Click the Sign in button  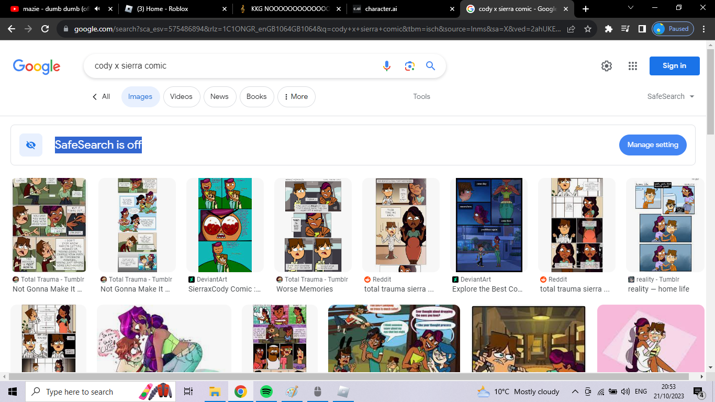[x=674, y=66]
